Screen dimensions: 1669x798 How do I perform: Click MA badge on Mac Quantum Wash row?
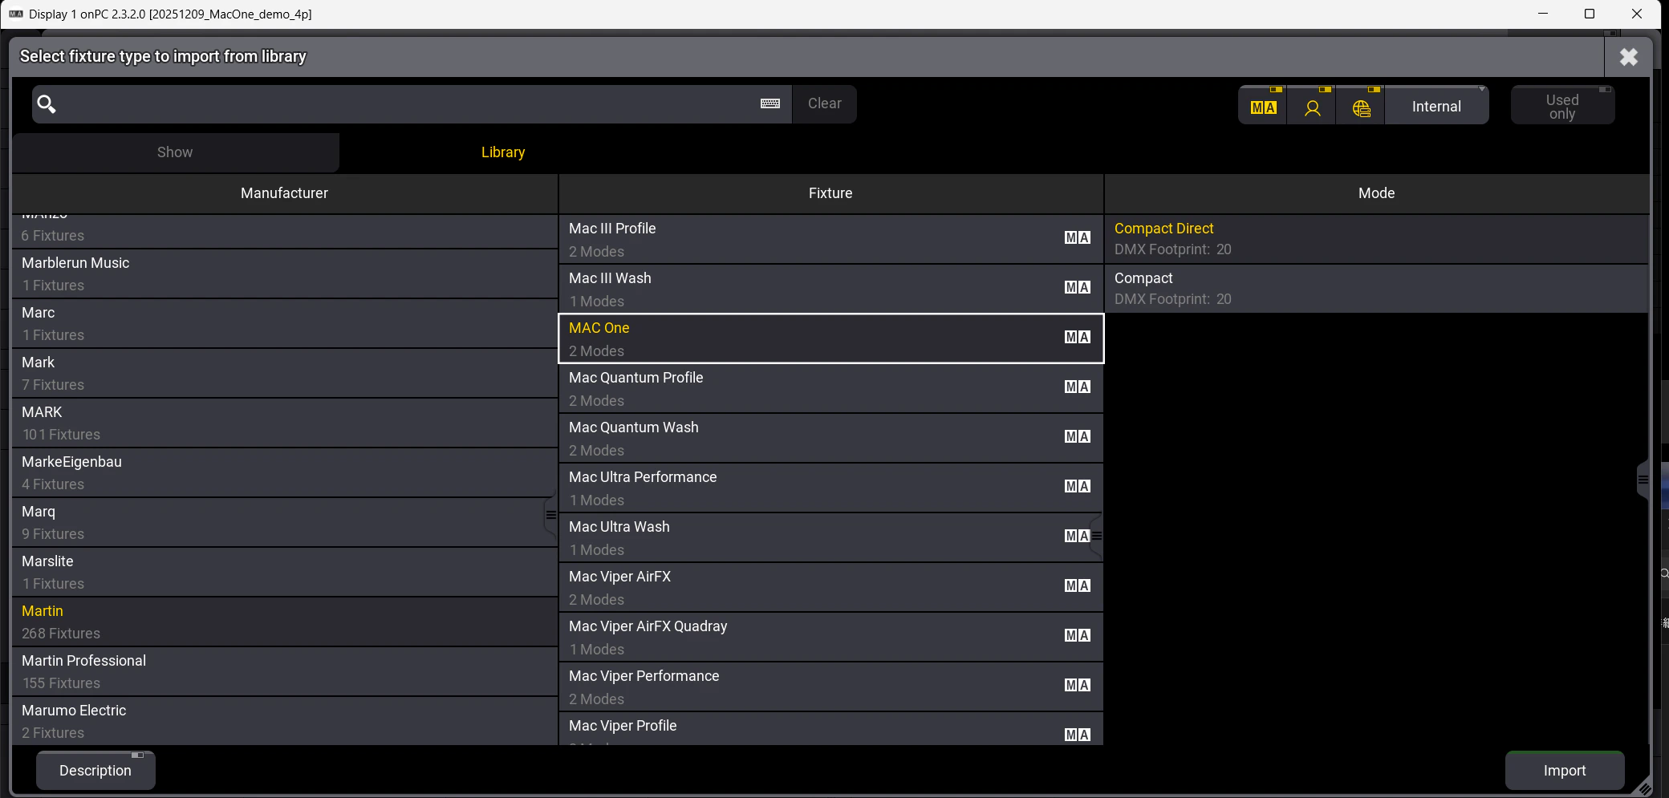1077,436
